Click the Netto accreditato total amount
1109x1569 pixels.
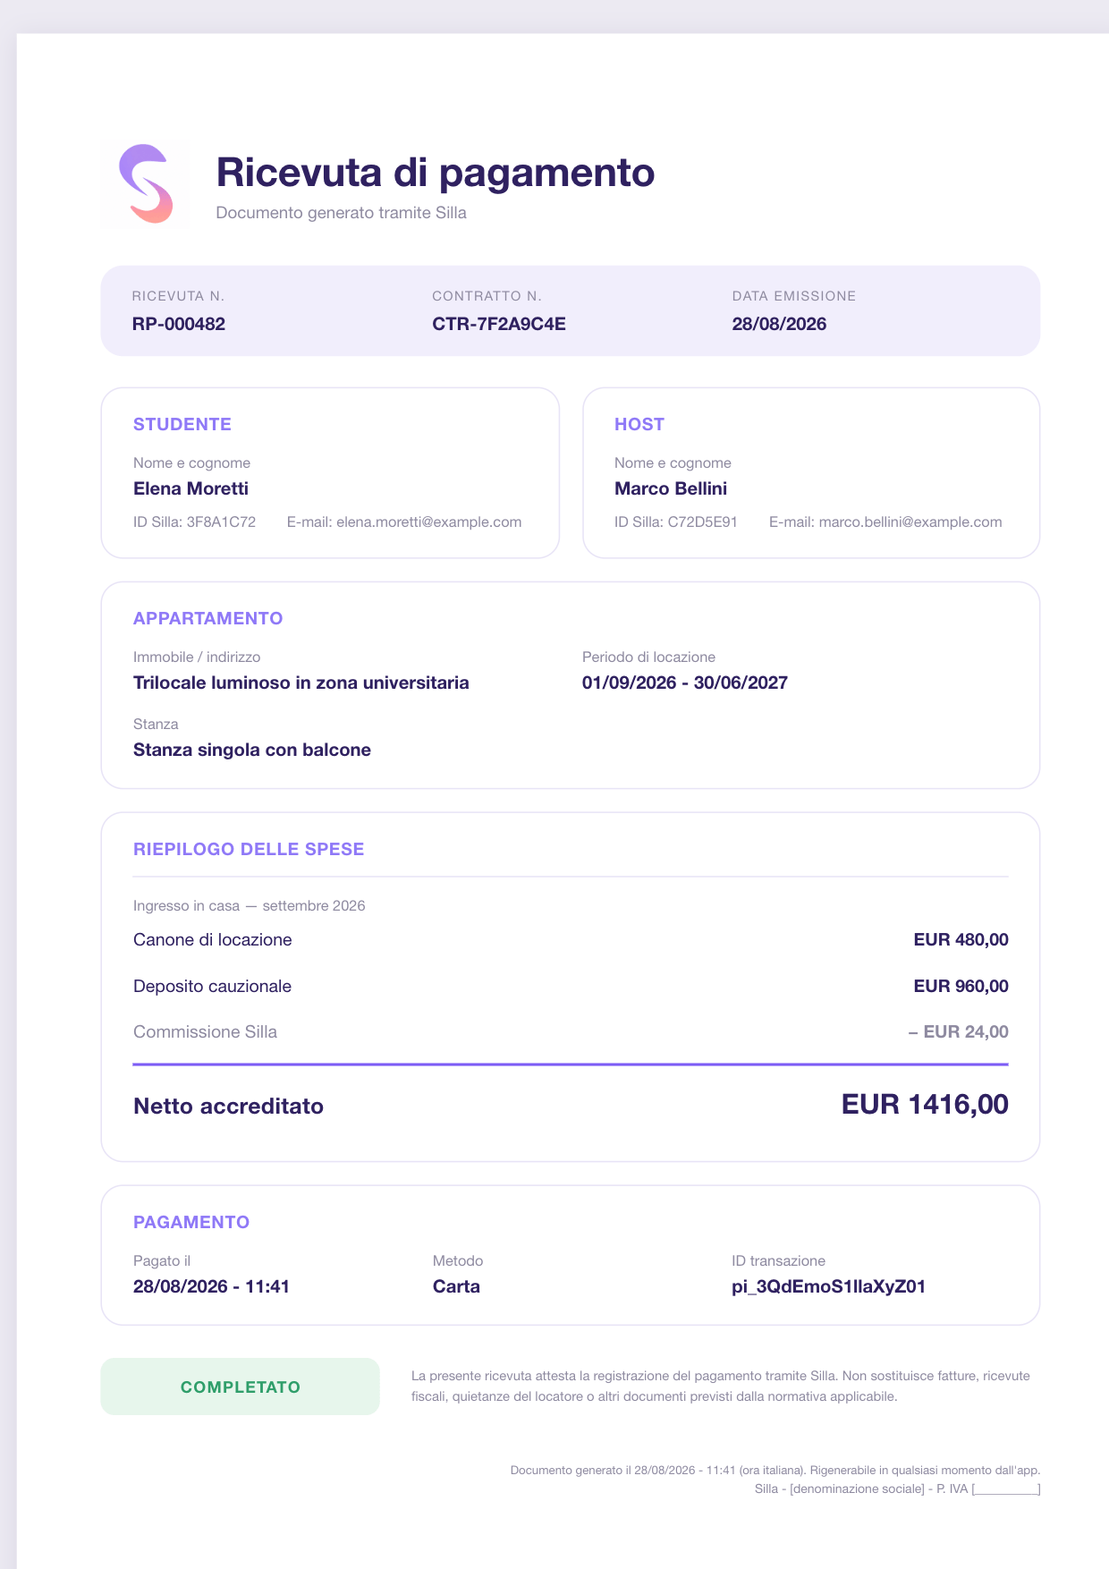point(925,1104)
